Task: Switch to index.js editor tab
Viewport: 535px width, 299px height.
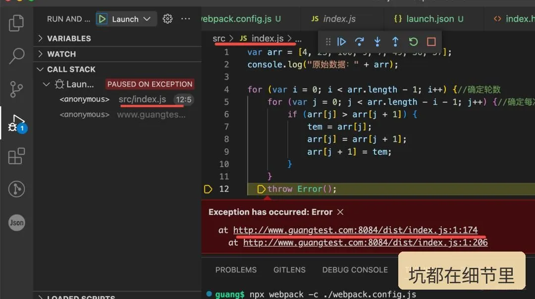Action: (x=333, y=19)
